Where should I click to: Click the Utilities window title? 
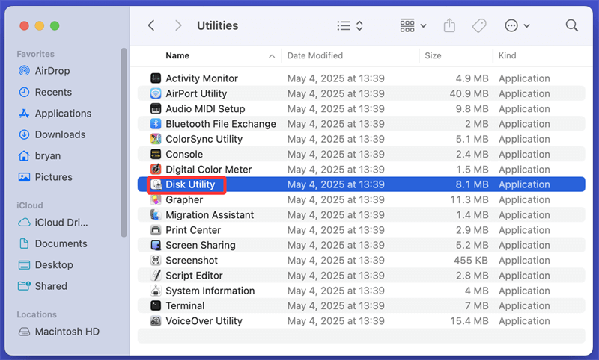217,25
